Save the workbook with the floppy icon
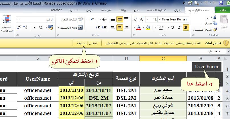This screenshot has width=230, height=119. tap(221, 3)
